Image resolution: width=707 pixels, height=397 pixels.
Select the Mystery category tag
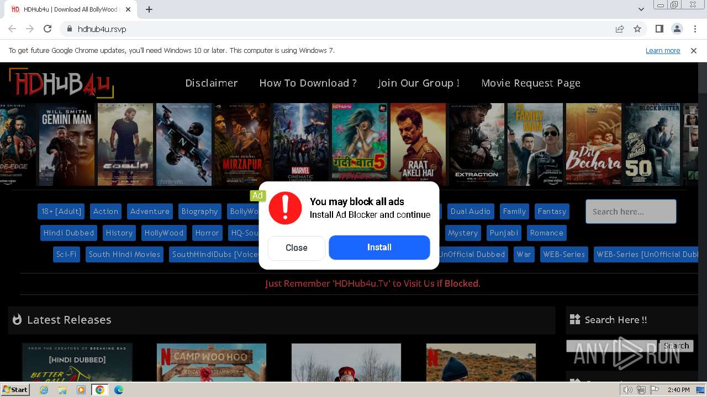pyautogui.click(x=463, y=233)
